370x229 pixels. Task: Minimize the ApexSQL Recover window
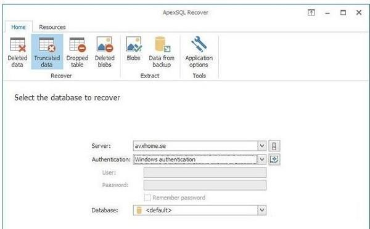point(327,13)
